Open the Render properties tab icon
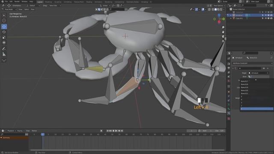This screenshot has height=154, width=274. click(229, 64)
